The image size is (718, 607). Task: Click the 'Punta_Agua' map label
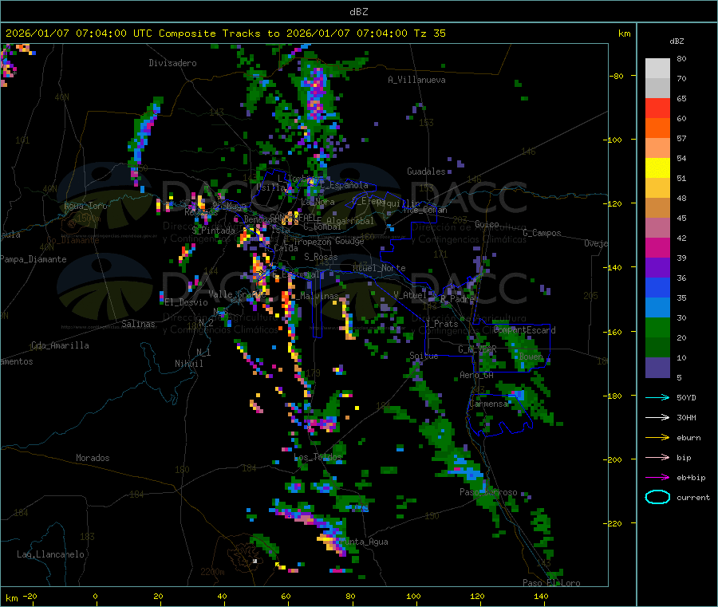pos(364,542)
